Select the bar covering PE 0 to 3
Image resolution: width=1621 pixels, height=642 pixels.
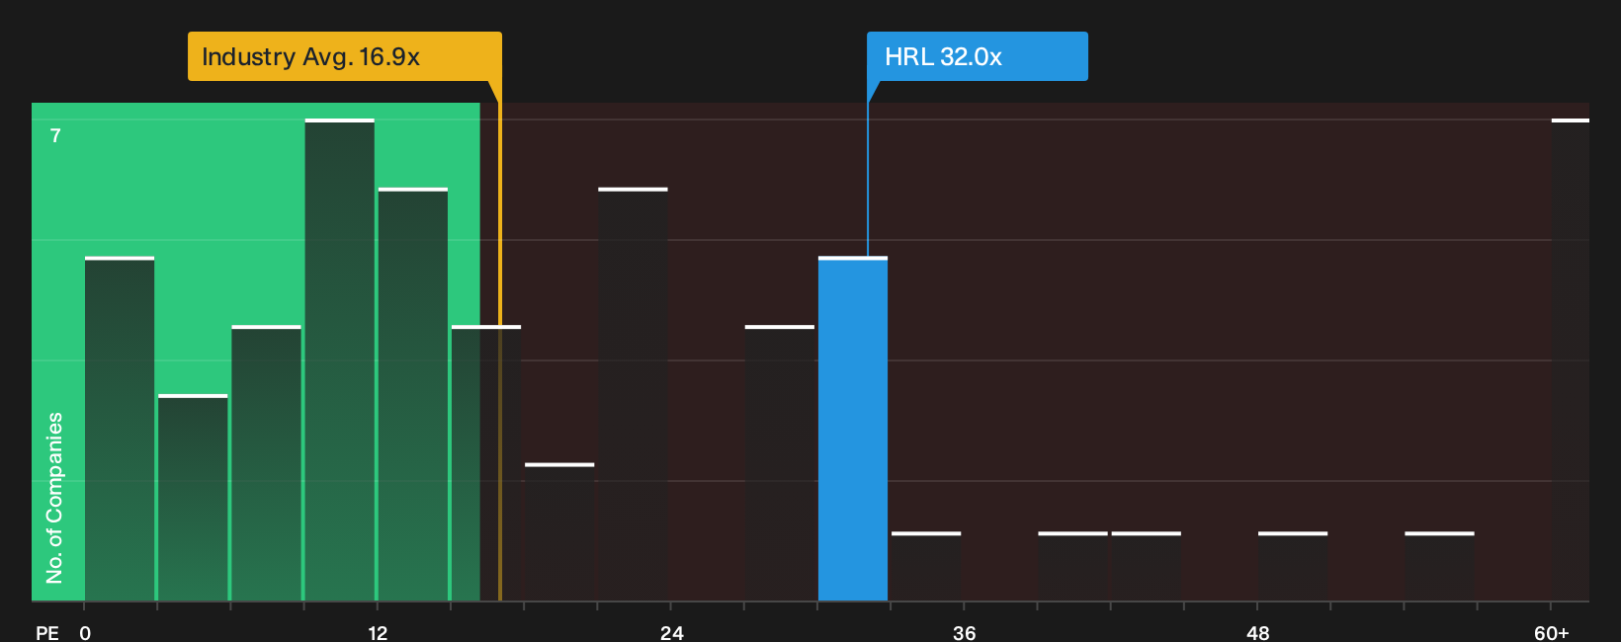[x=120, y=429]
